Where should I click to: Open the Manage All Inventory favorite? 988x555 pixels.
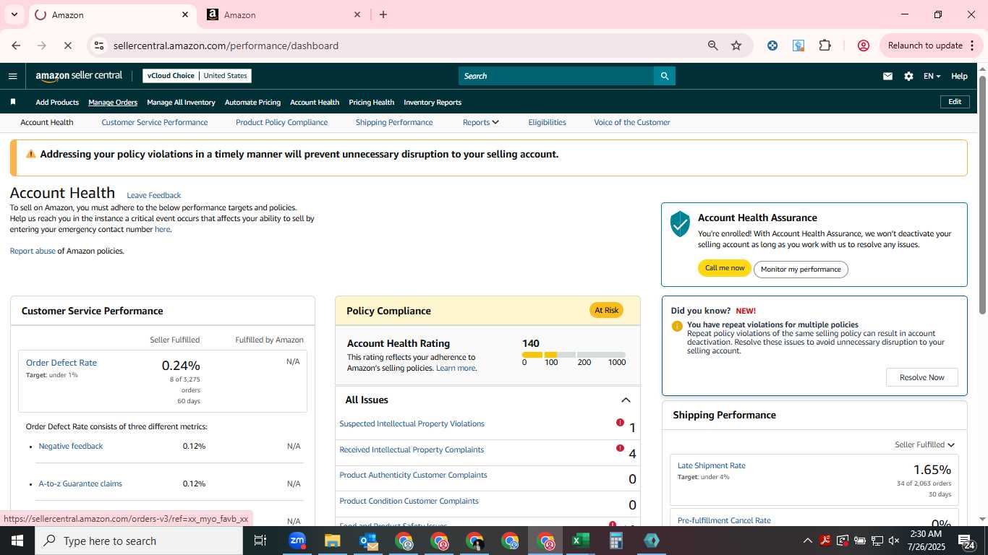pyautogui.click(x=181, y=102)
